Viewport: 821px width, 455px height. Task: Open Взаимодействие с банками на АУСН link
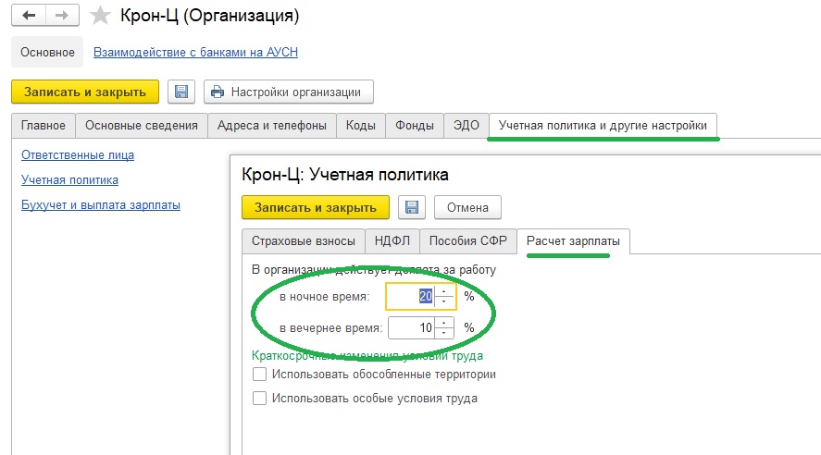(x=195, y=53)
